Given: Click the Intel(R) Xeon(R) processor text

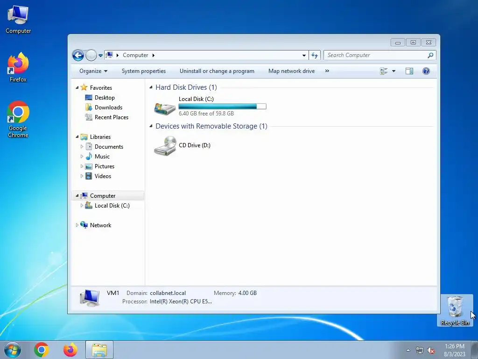Looking at the screenshot, I should (181, 302).
